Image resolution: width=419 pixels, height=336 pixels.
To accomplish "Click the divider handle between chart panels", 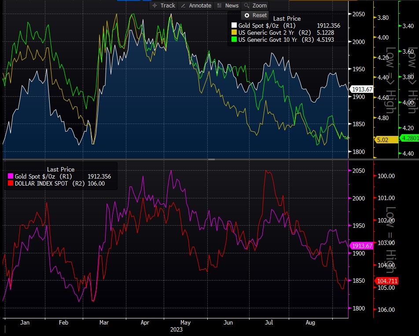I will 211,159.
